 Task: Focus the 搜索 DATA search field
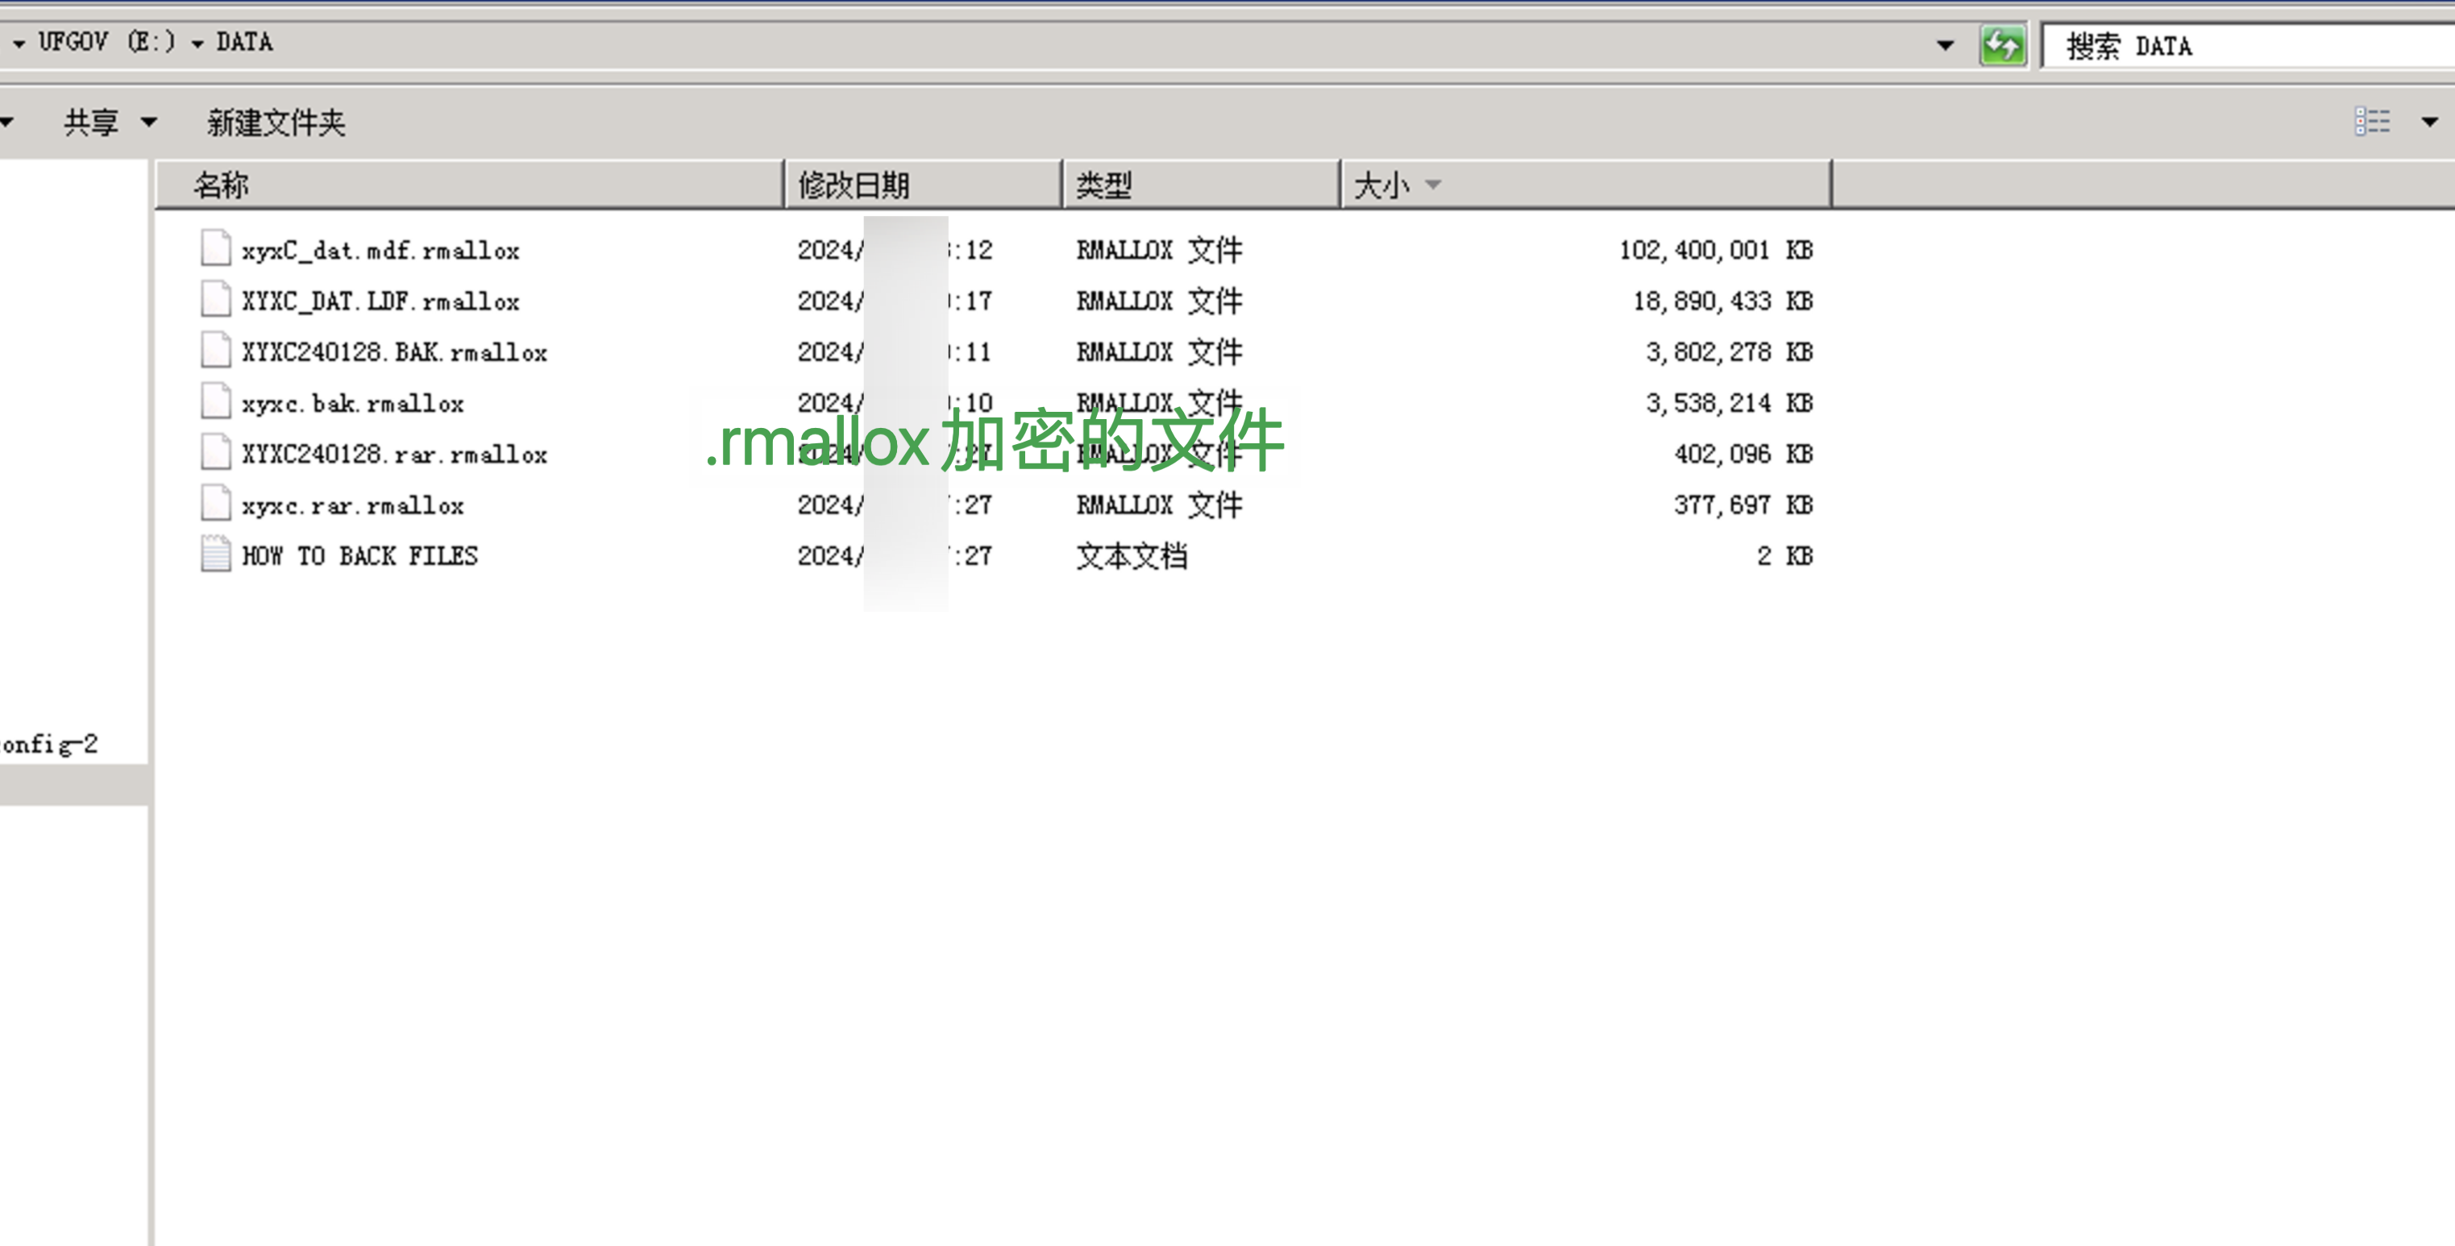pyautogui.click(x=2249, y=46)
